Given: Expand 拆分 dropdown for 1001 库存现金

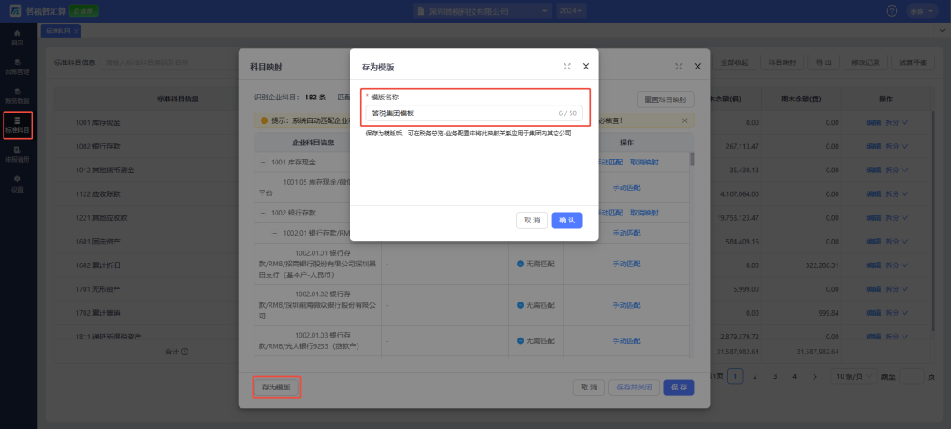Looking at the screenshot, I should (x=896, y=122).
